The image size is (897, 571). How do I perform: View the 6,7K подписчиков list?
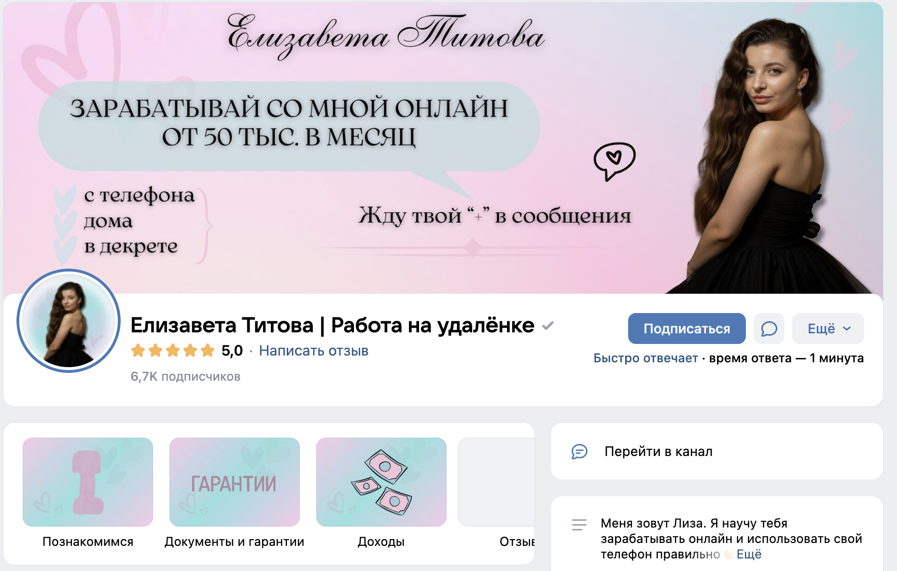point(185,376)
